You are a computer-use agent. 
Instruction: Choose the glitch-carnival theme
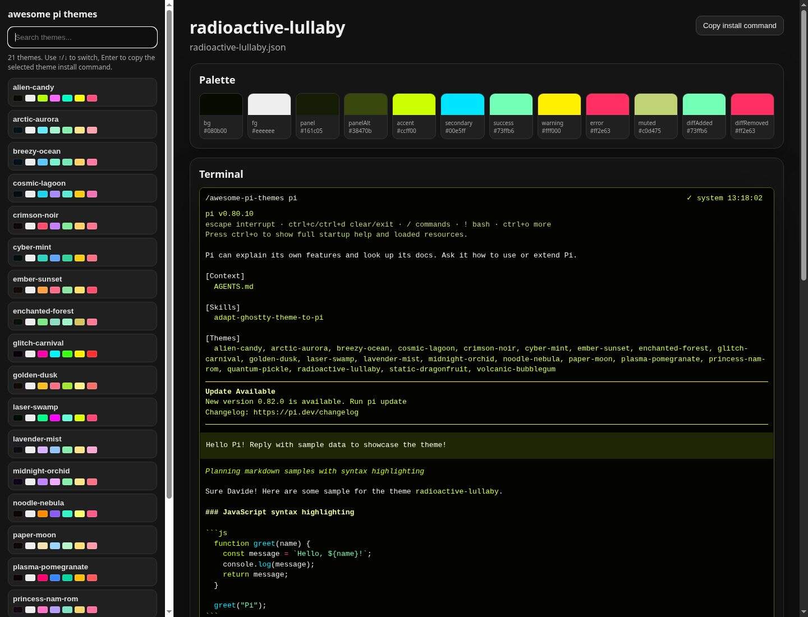tap(82, 348)
